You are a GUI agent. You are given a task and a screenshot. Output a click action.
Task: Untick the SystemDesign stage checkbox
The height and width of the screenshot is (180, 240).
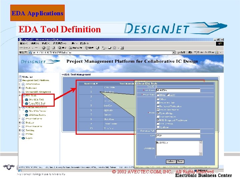pos(158,113)
